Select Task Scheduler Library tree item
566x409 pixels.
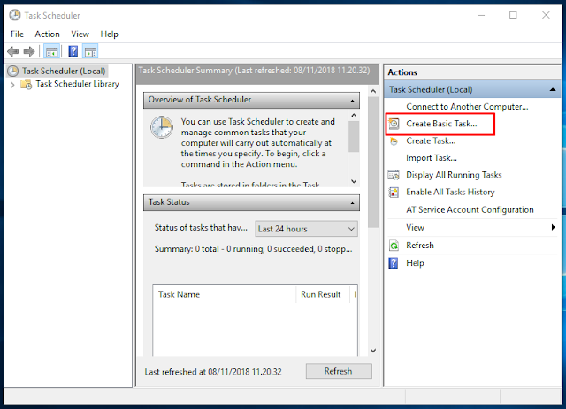click(77, 84)
